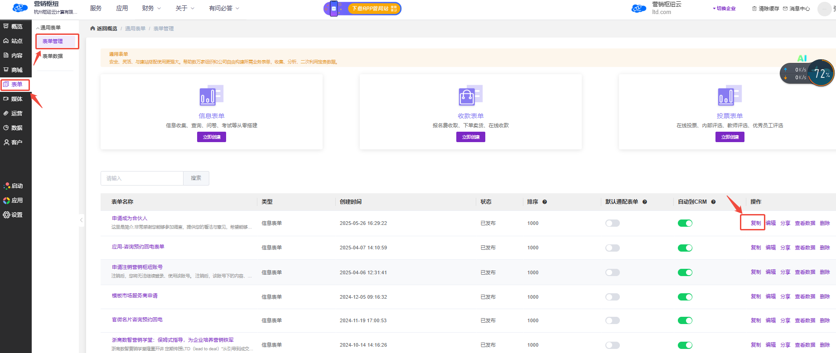
Task: Disable 自动到CRM toggle for 应用-咨询预约回电表单
Action: [x=685, y=248]
